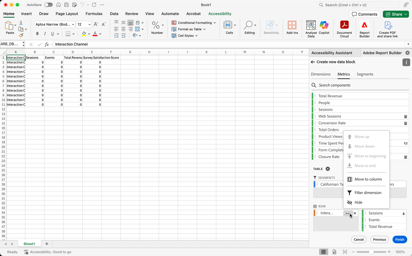Click the Search components field
Viewport: 412px width, 256px height.
(360, 85)
